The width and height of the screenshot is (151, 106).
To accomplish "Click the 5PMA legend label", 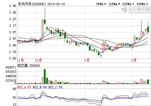I will 100,4.
